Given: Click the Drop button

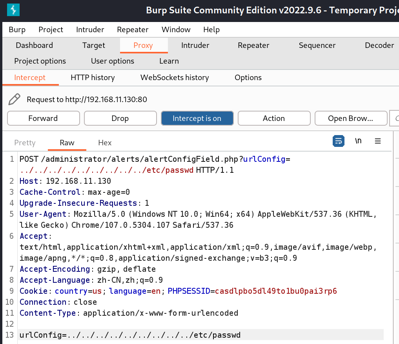Looking at the screenshot, I should point(120,118).
